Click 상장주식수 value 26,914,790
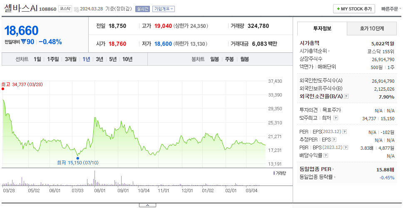Image resolution: width=403 pixels, height=208 pixels. pyautogui.click(x=383, y=59)
